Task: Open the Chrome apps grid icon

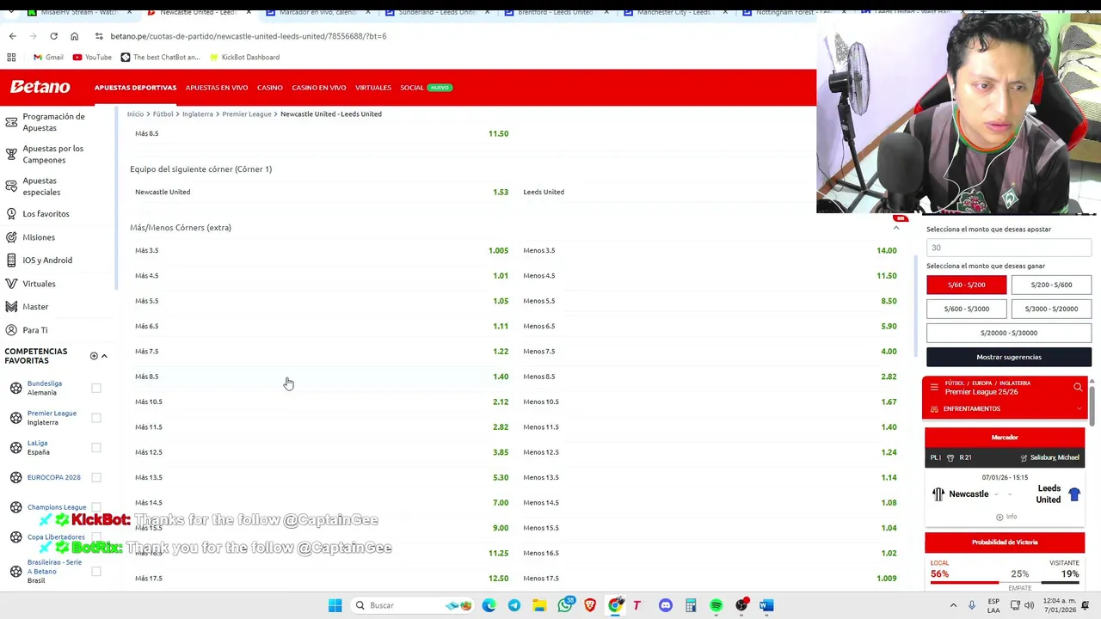Action: pyautogui.click(x=11, y=57)
